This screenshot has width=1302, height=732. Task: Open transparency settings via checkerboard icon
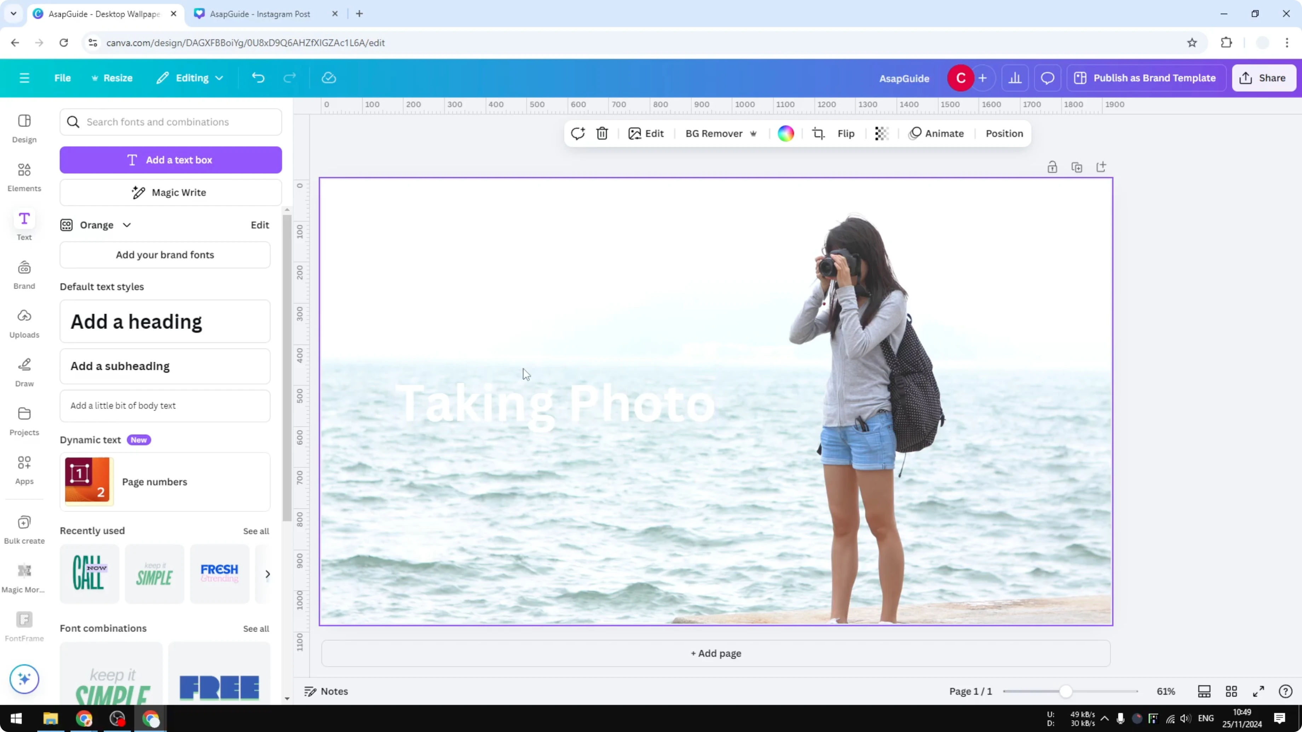(881, 133)
